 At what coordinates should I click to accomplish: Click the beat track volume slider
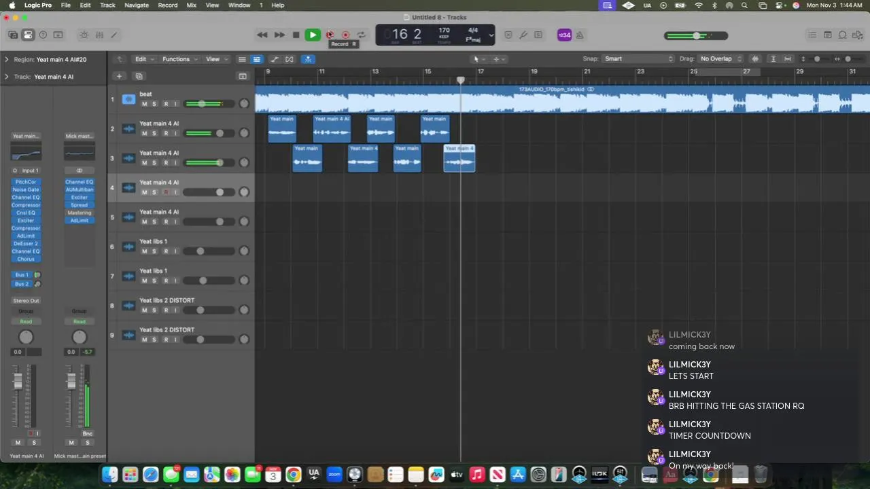(208, 104)
